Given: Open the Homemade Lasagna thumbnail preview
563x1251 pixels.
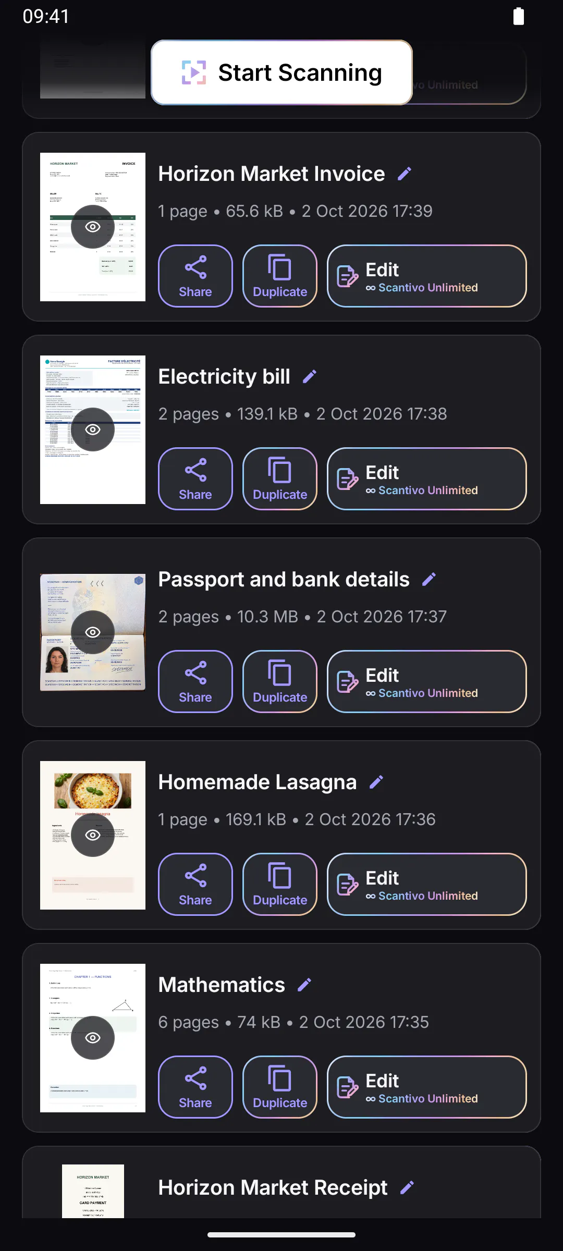Looking at the screenshot, I should 93,835.
